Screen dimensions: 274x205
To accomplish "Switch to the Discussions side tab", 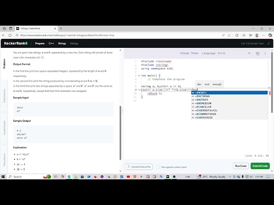I will pos(4,160).
